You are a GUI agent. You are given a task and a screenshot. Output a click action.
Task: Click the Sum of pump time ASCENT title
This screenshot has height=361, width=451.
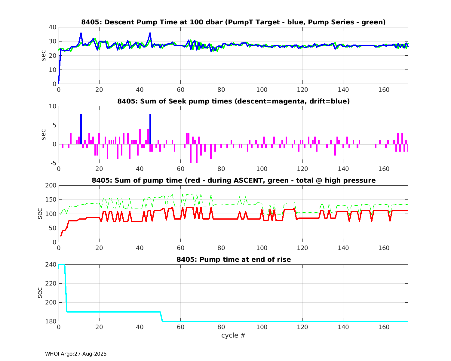click(233, 180)
